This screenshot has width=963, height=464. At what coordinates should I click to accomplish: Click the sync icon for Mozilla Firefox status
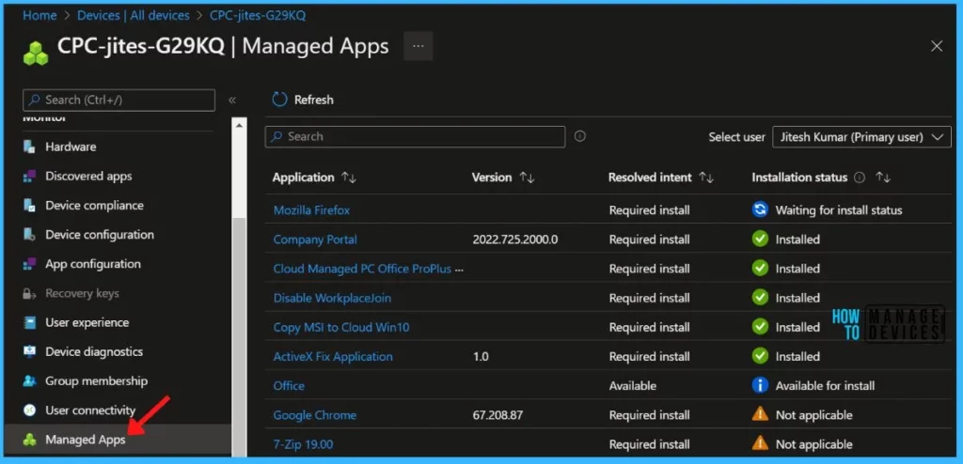click(x=760, y=209)
